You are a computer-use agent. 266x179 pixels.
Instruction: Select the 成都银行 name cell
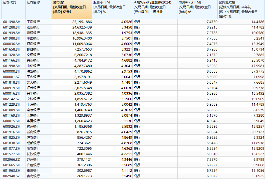33,143
